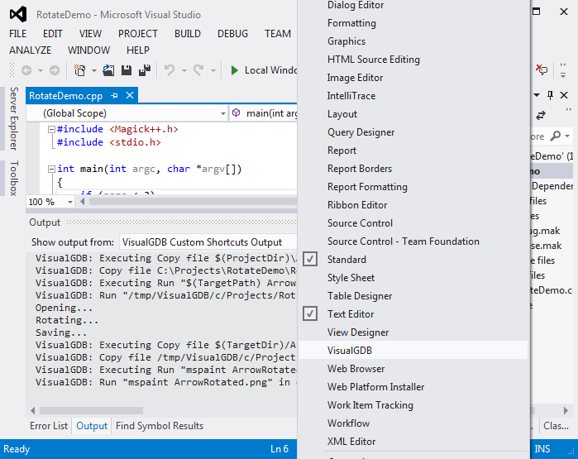Enable the VisualGDB toolbar
This screenshot has height=459, width=578.
click(x=413, y=350)
